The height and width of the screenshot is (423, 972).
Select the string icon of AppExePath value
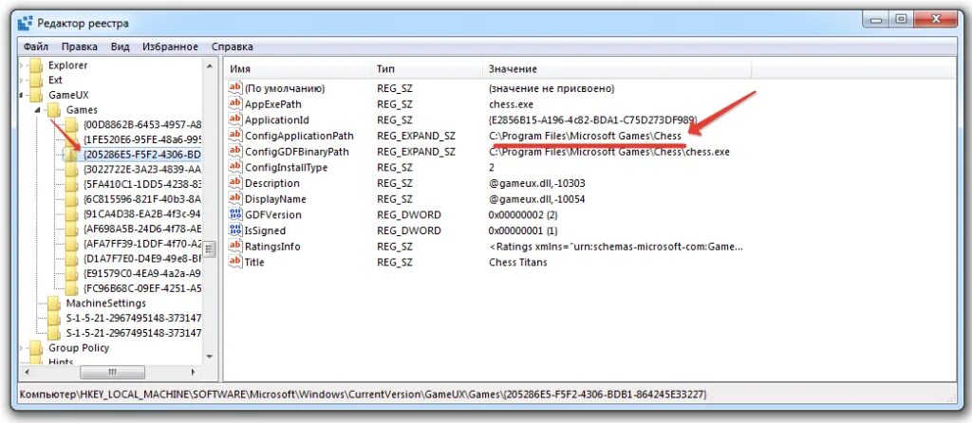pos(235,104)
